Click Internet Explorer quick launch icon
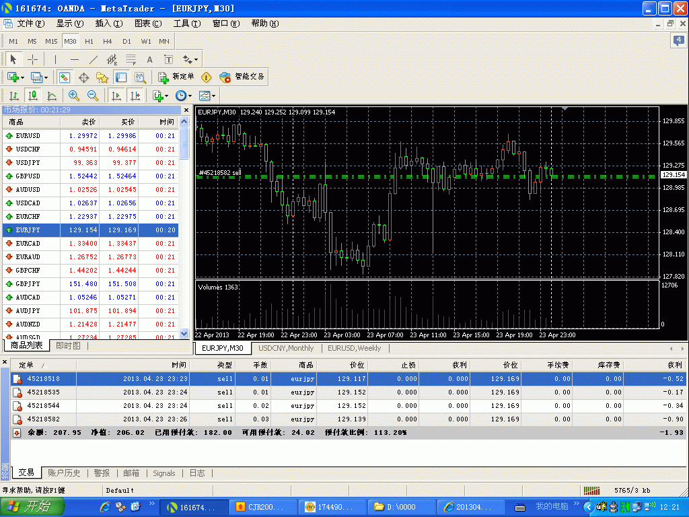The image size is (689, 517). pyautogui.click(x=104, y=507)
